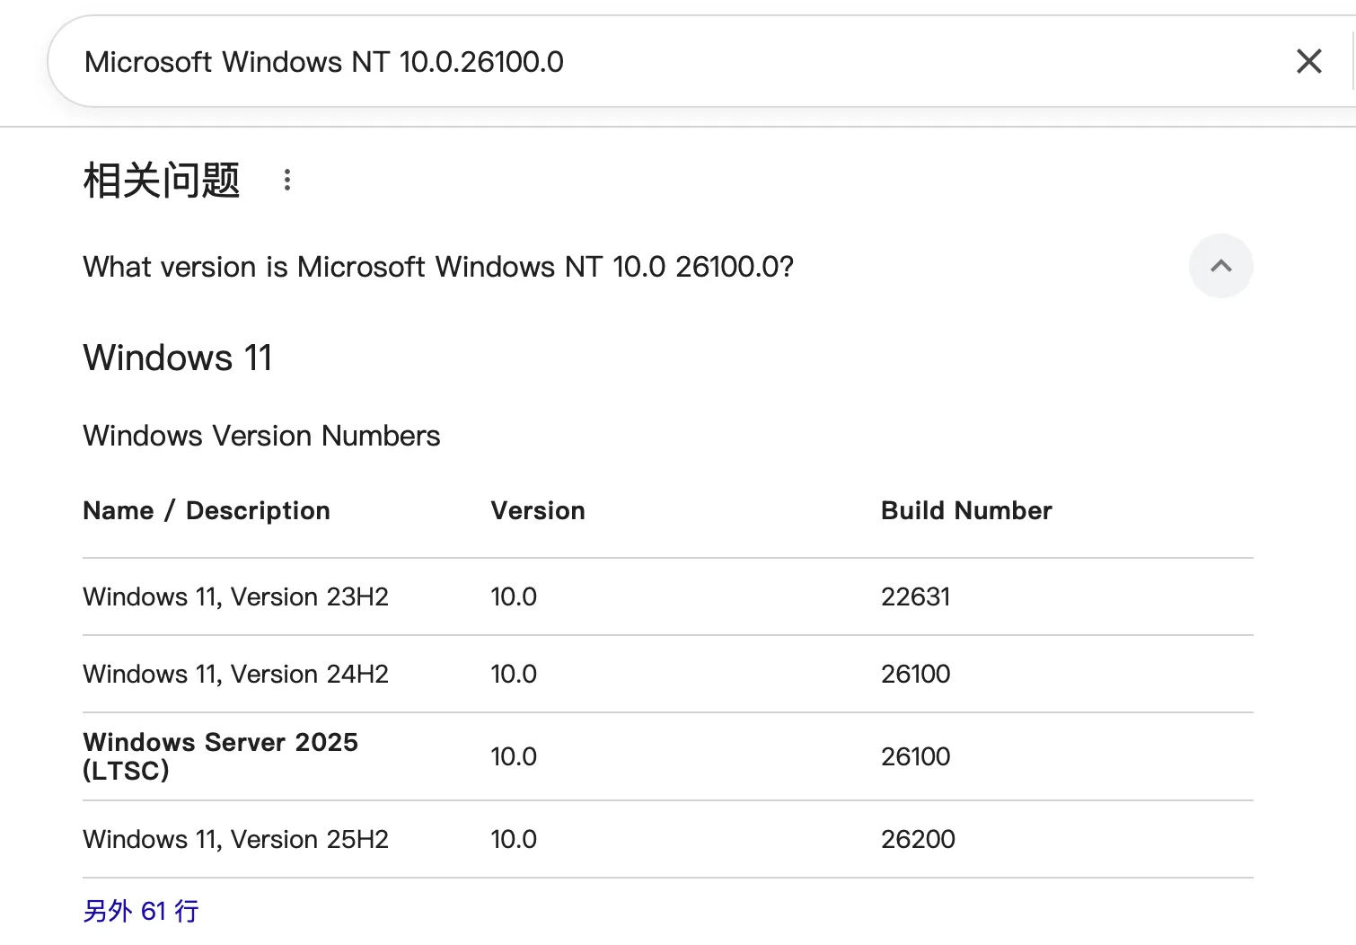Select the "Windows 11" answer heading
Viewport: 1356px width, 945px height.
pos(178,358)
